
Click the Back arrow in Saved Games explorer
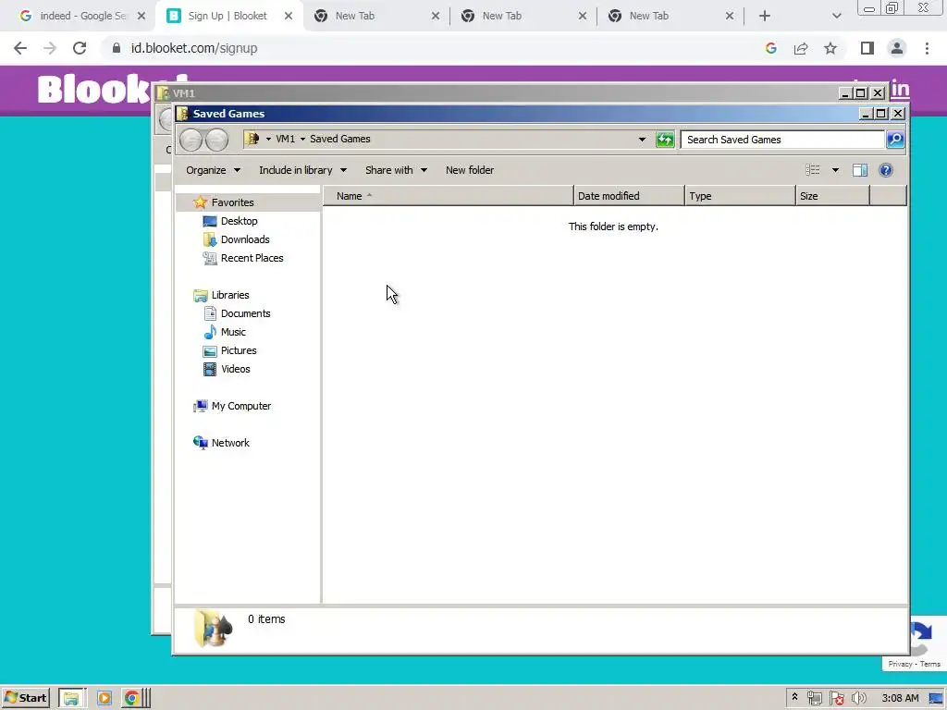tap(191, 141)
